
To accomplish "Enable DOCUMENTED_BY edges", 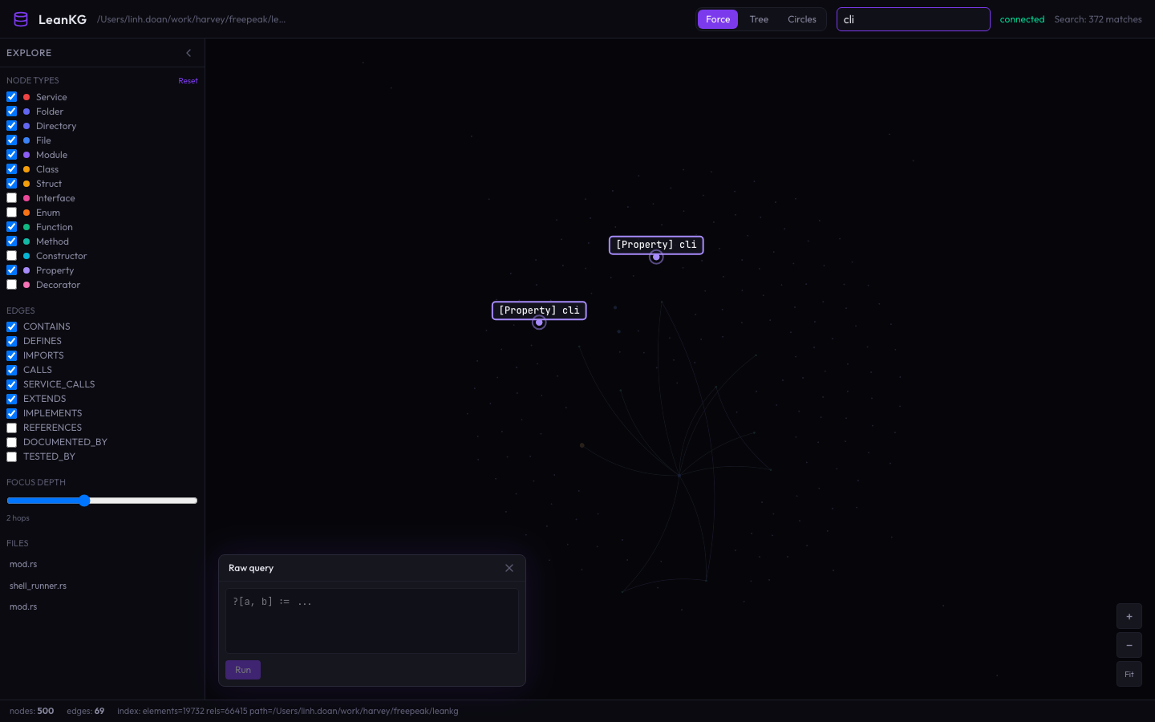I will tap(11, 442).
